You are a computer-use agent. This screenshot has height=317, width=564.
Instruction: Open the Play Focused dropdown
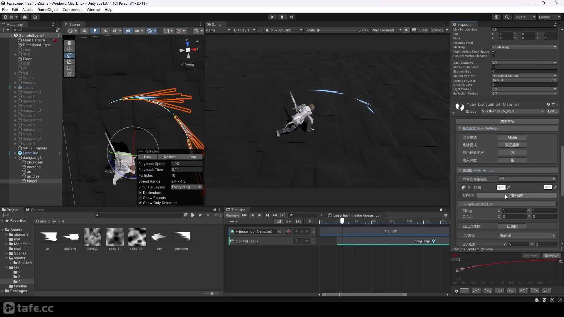tap(386, 30)
